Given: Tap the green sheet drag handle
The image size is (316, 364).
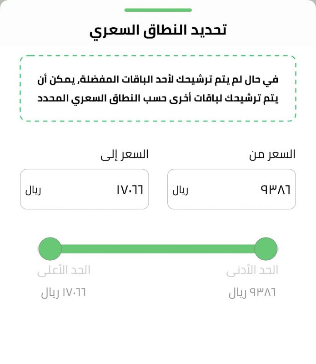Looking at the screenshot, I should pyautogui.click(x=158, y=10).
